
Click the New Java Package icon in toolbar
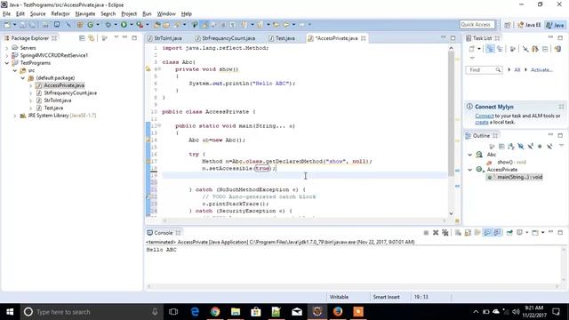80,25
